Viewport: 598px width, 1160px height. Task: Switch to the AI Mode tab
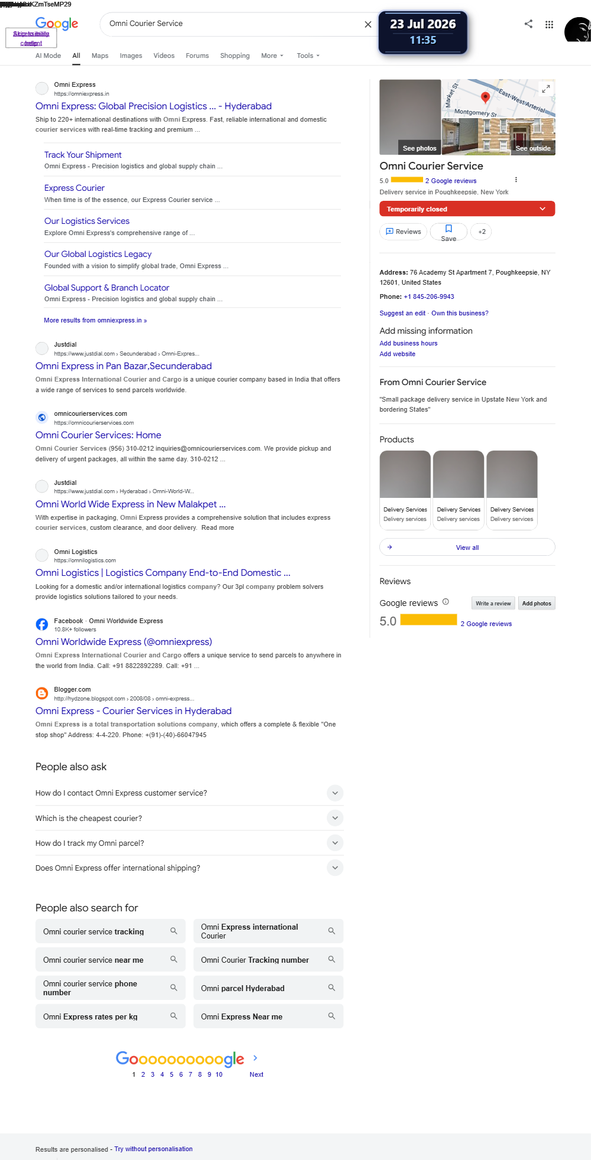coord(48,56)
